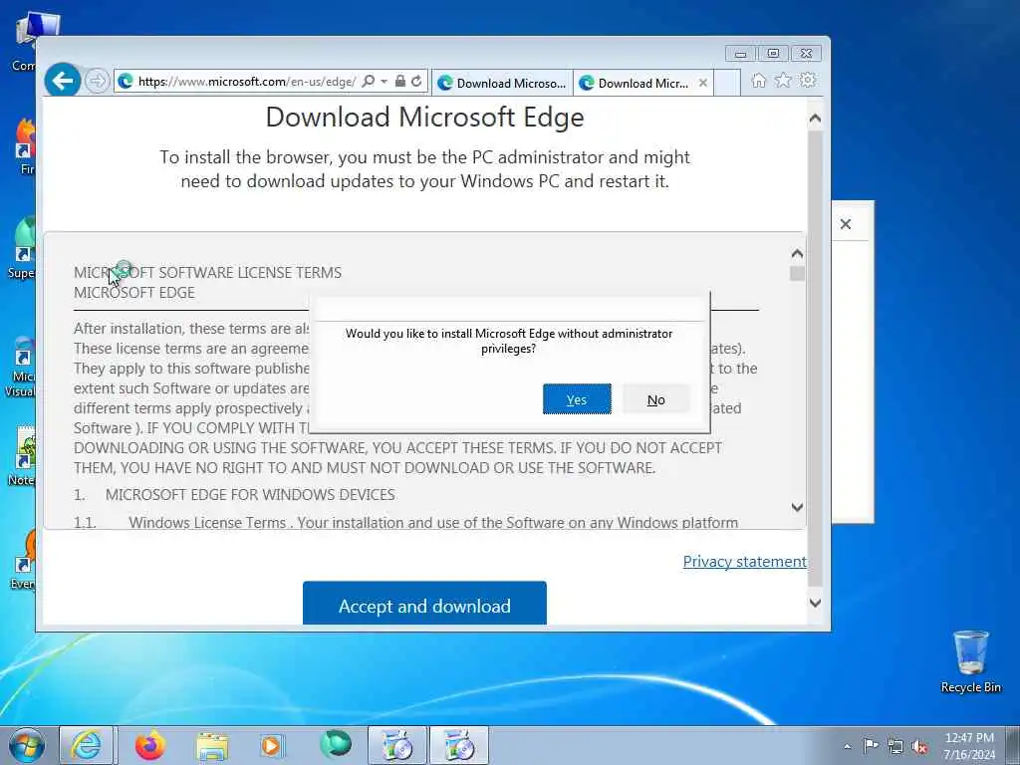The height and width of the screenshot is (765, 1020).
Task: Click the Action Center flag icon
Action: 871,745
